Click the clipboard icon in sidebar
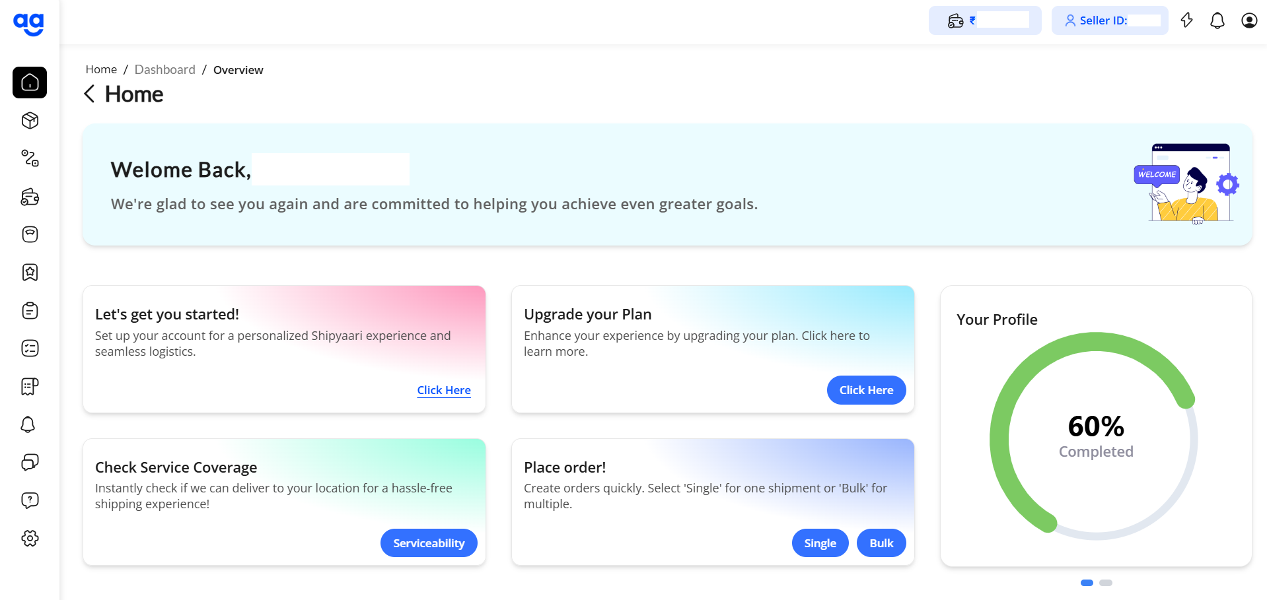The width and height of the screenshot is (1267, 600). point(30,310)
